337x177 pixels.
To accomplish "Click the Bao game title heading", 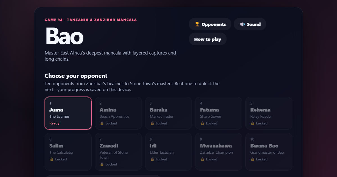I will point(64,36).
